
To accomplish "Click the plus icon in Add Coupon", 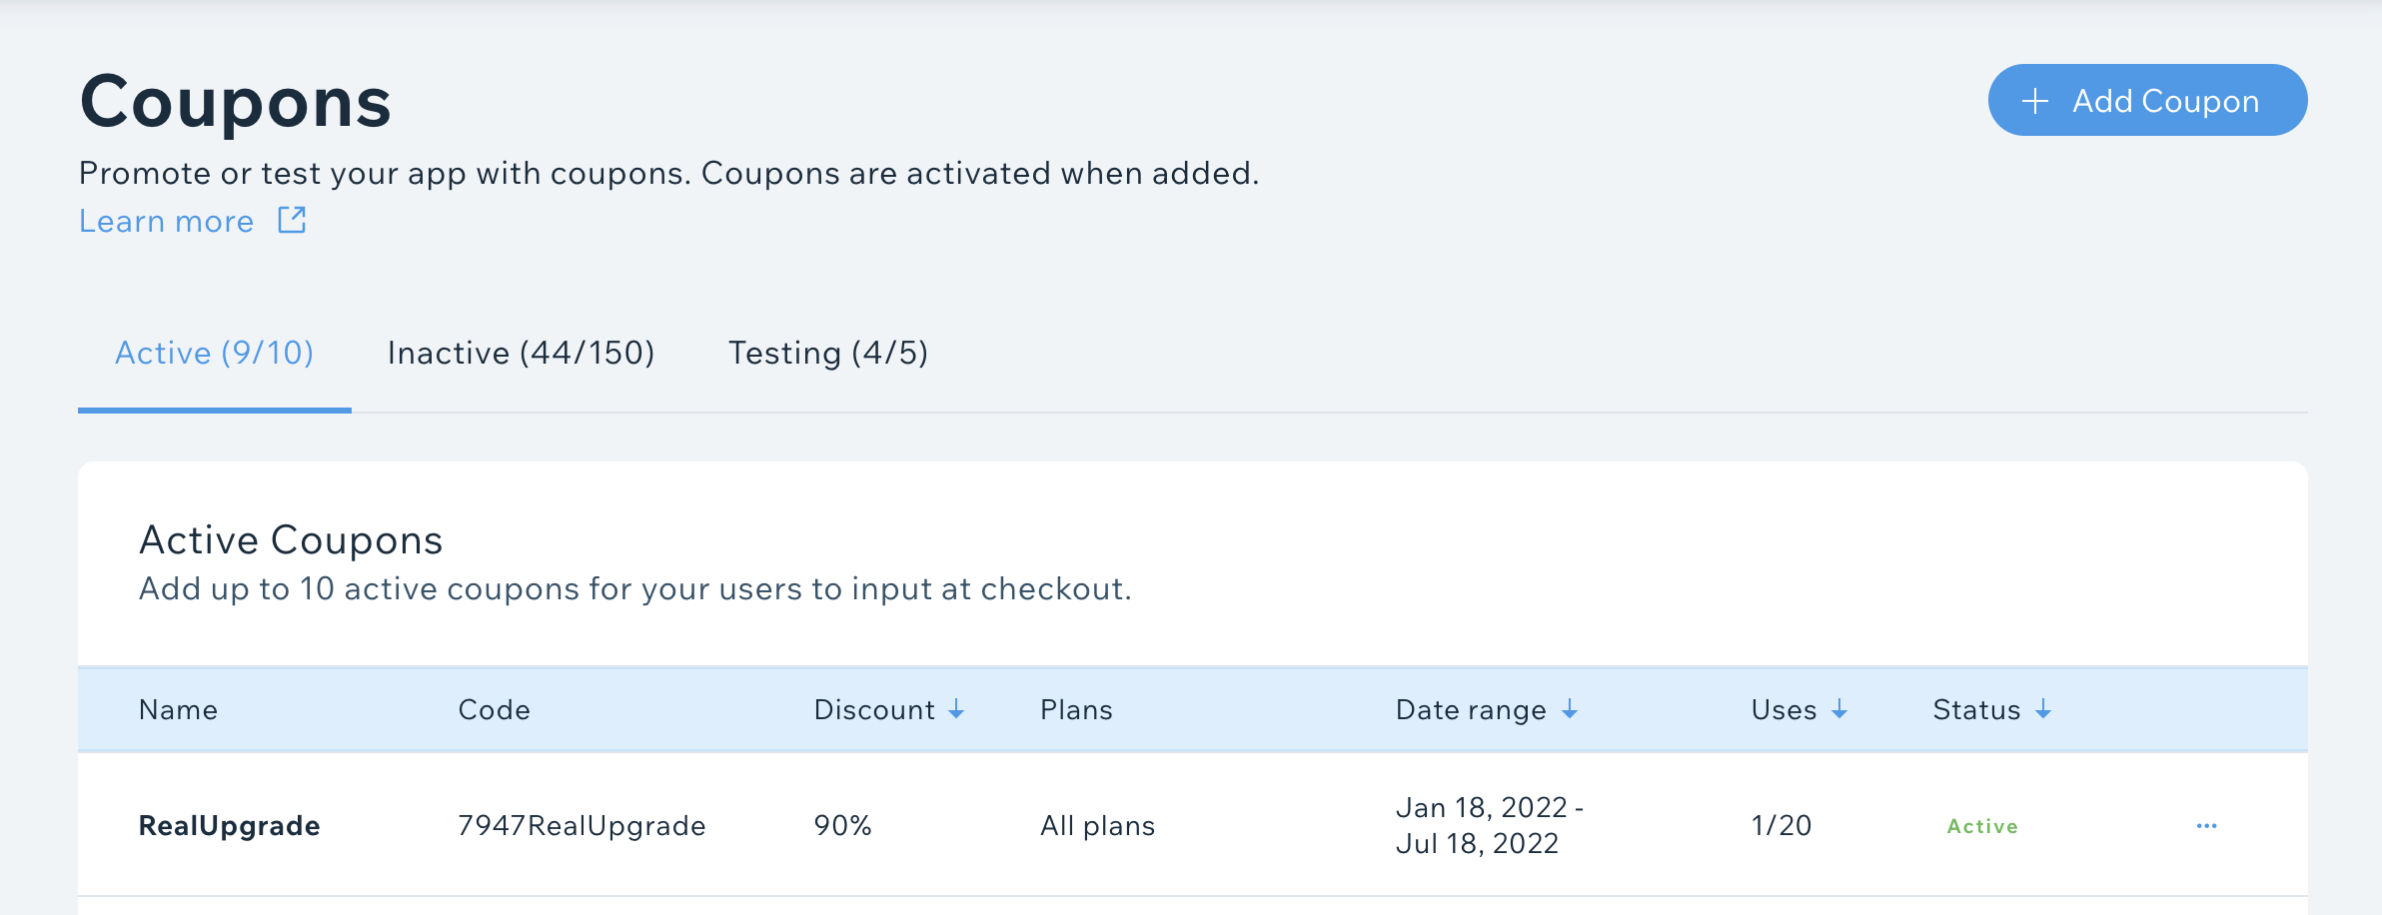I will (2034, 101).
